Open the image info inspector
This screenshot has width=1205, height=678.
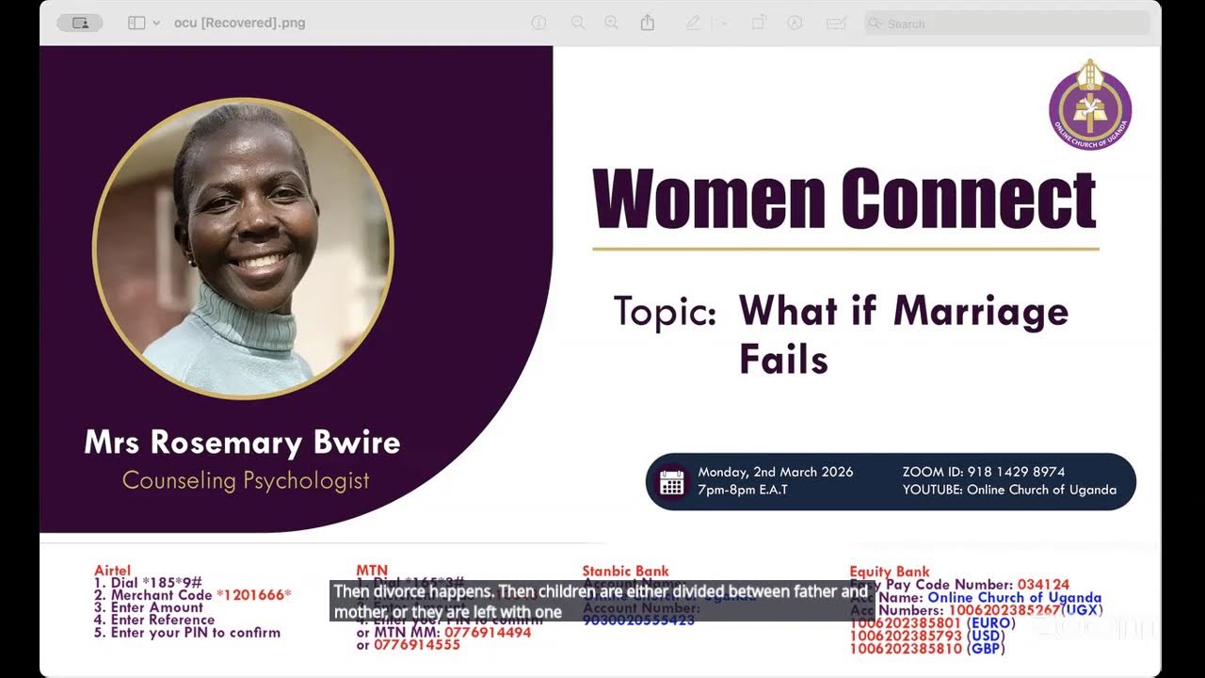[538, 23]
